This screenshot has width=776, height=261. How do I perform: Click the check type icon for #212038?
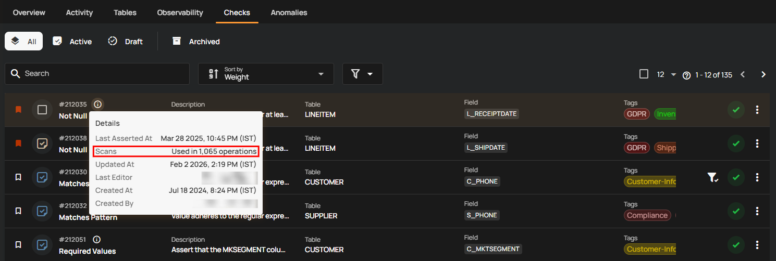(x=42, y=143)
